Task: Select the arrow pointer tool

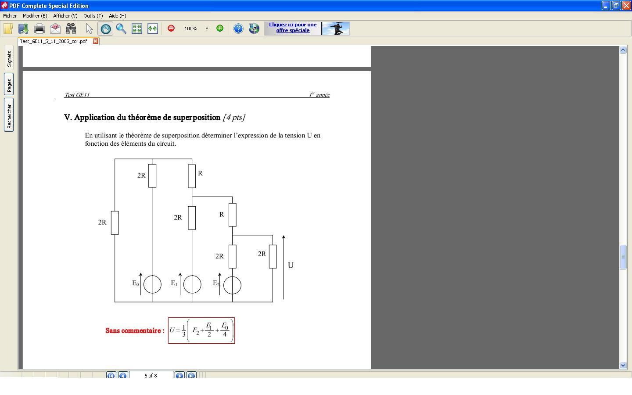Action: pos(90,29)
